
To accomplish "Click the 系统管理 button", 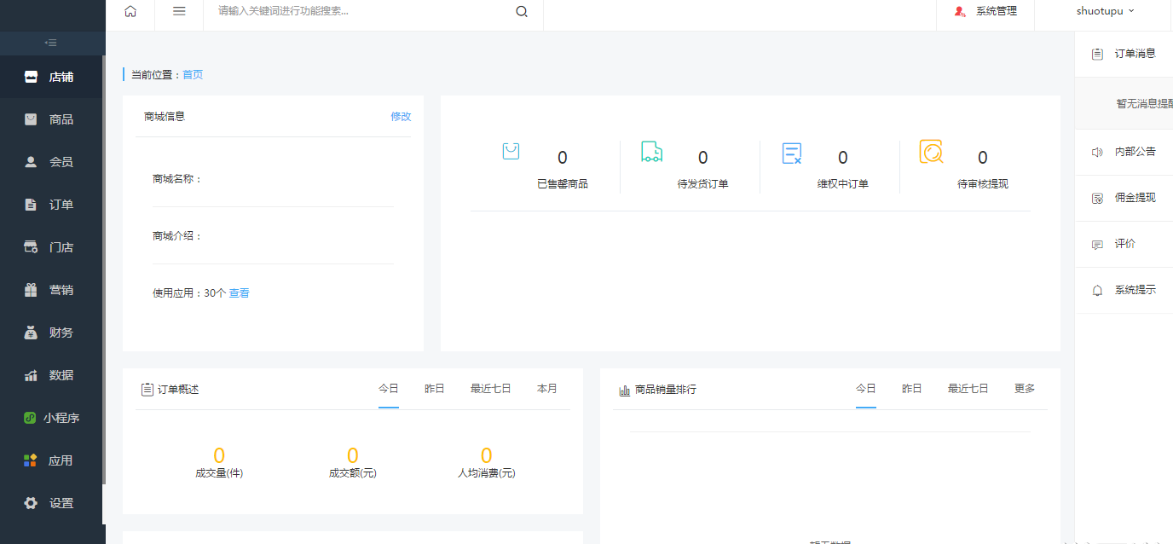I will click(985, 11).
